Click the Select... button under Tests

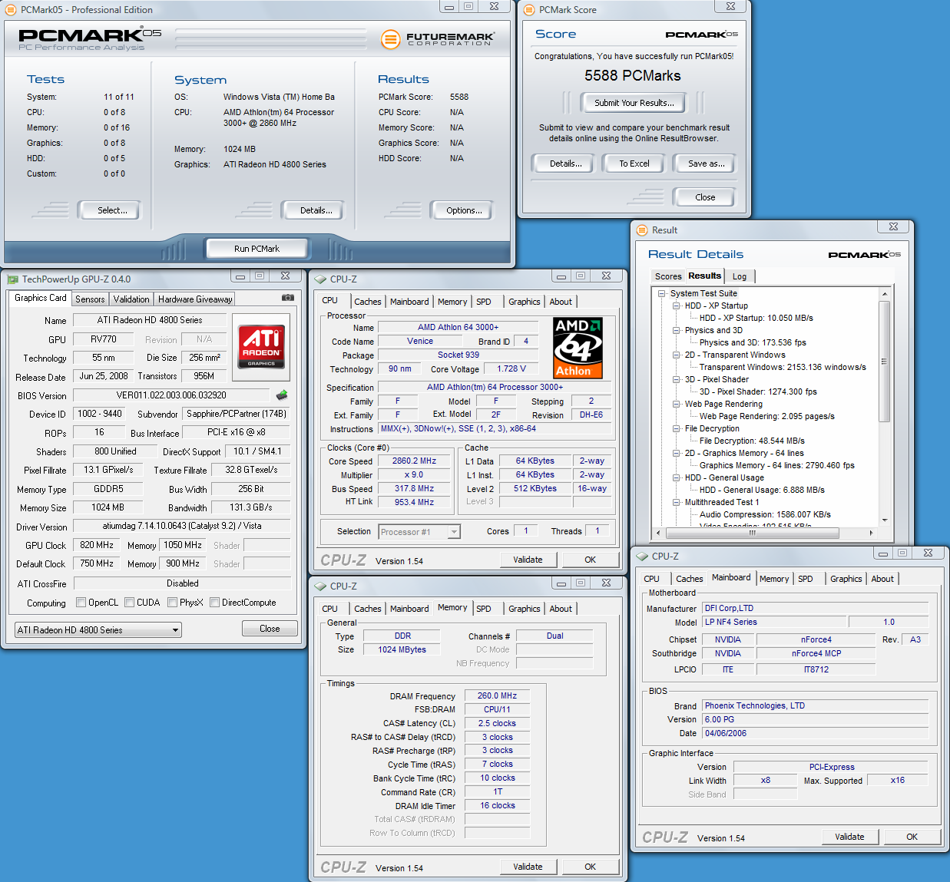point(112,210)
